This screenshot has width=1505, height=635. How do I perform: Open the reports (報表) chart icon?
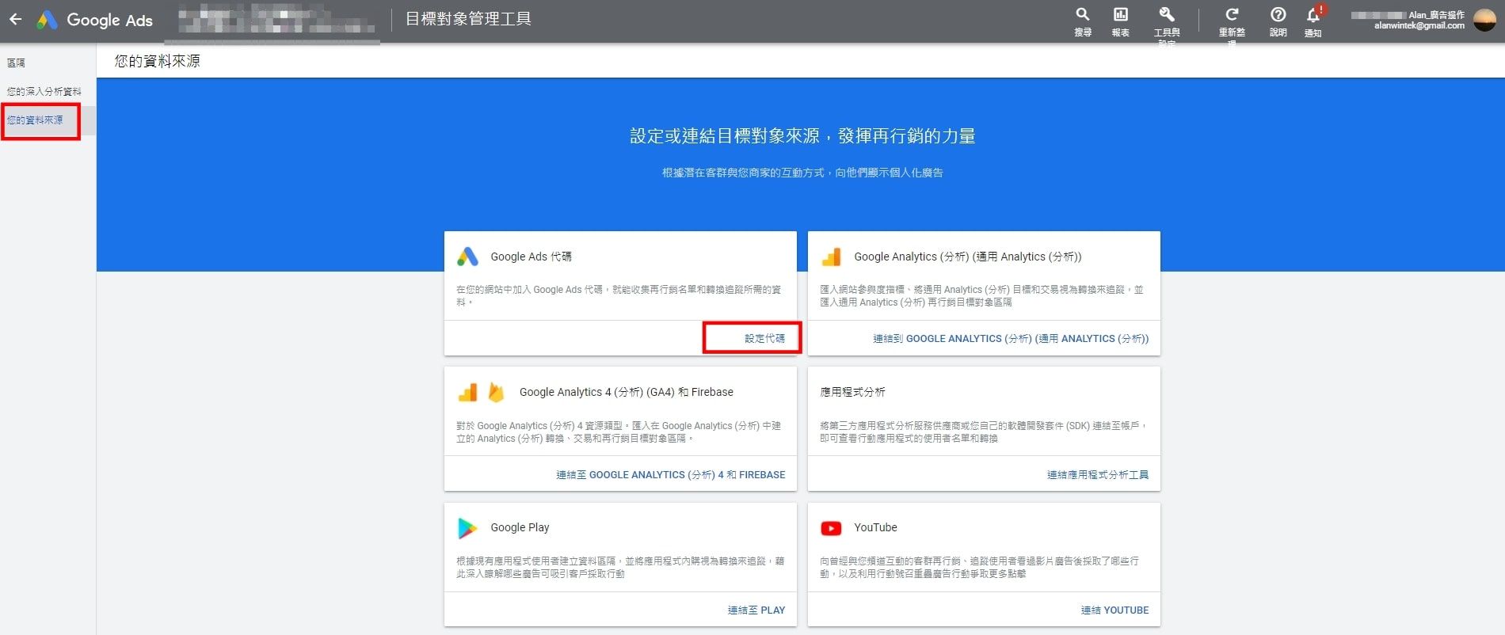(x=1120, y=14)
